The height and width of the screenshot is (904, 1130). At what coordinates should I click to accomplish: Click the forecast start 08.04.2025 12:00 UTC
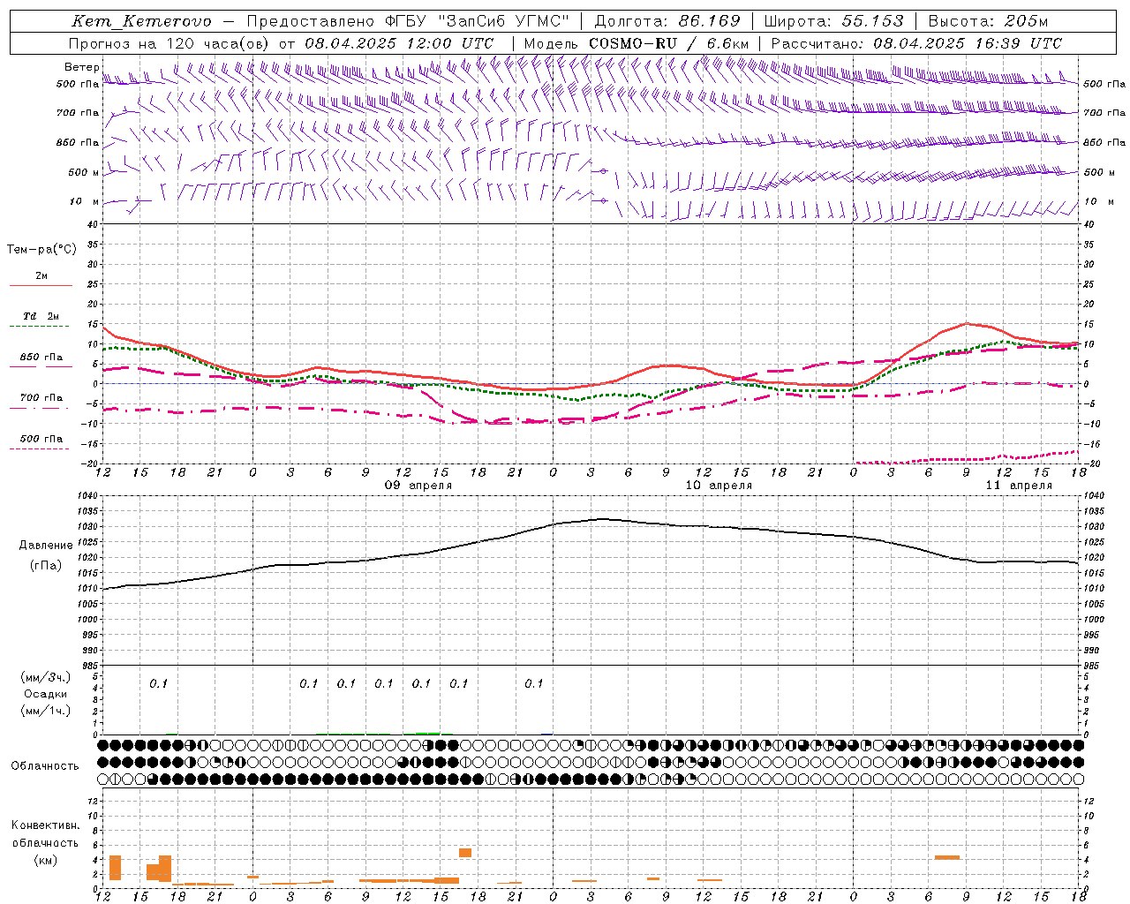click(x=399, y=43)
